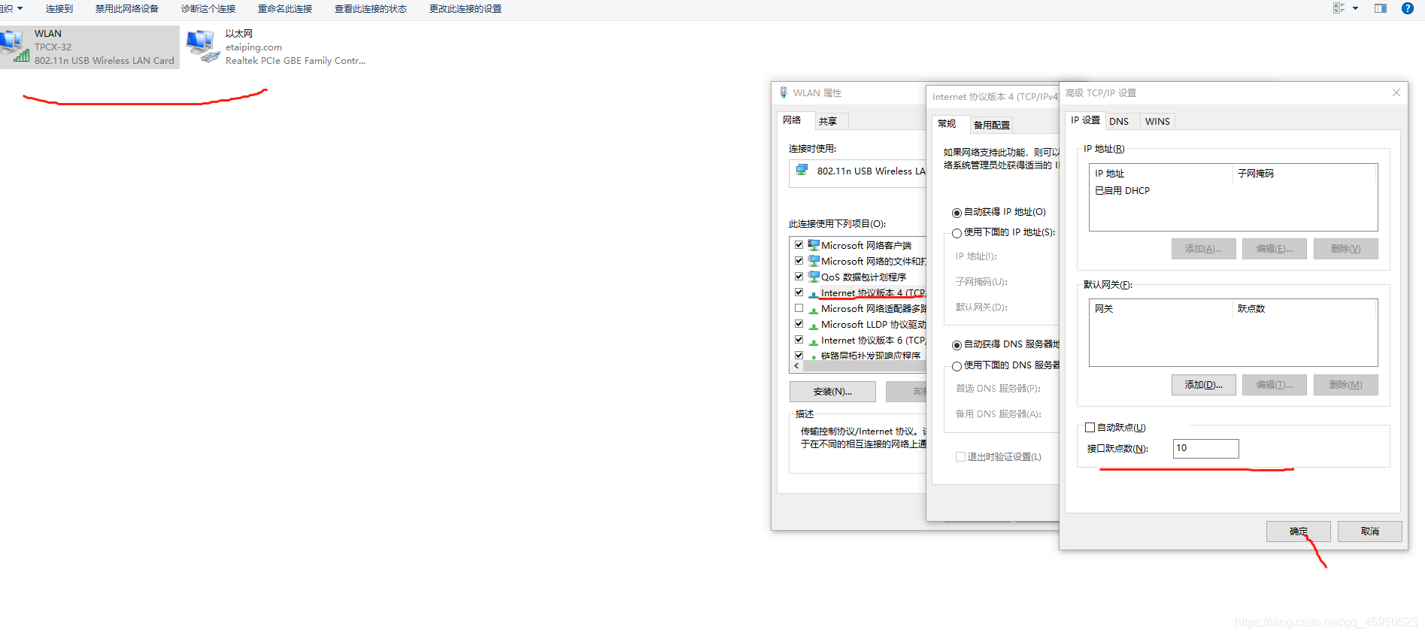The image size is (1425, 636).
Task: Open help with the question mark icon
Action: 1408,8
